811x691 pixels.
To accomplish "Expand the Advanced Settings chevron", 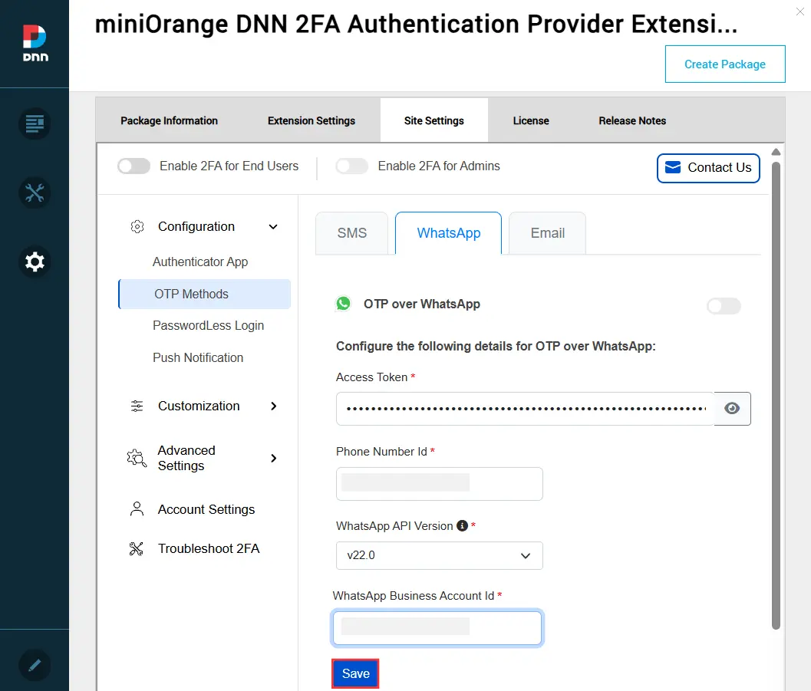I will [274, 458].
